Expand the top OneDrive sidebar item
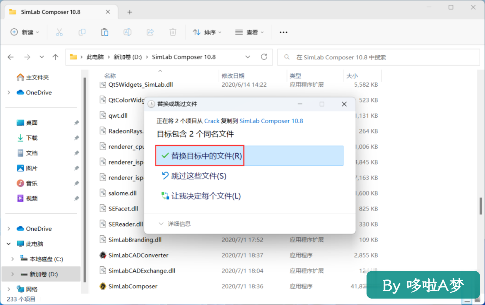 click(x=9, y=92)
